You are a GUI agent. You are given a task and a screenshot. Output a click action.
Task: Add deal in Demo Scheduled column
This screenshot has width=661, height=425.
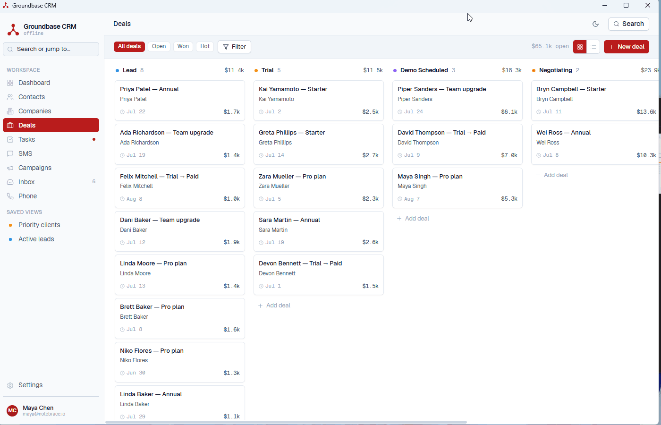tap(413, 219)
